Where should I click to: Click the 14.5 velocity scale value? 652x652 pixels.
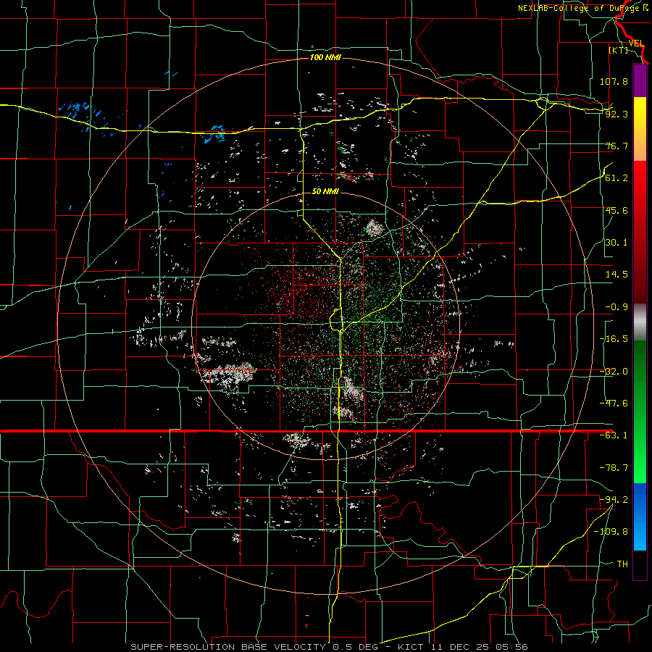pyautogui.click(x=617, y=275)
